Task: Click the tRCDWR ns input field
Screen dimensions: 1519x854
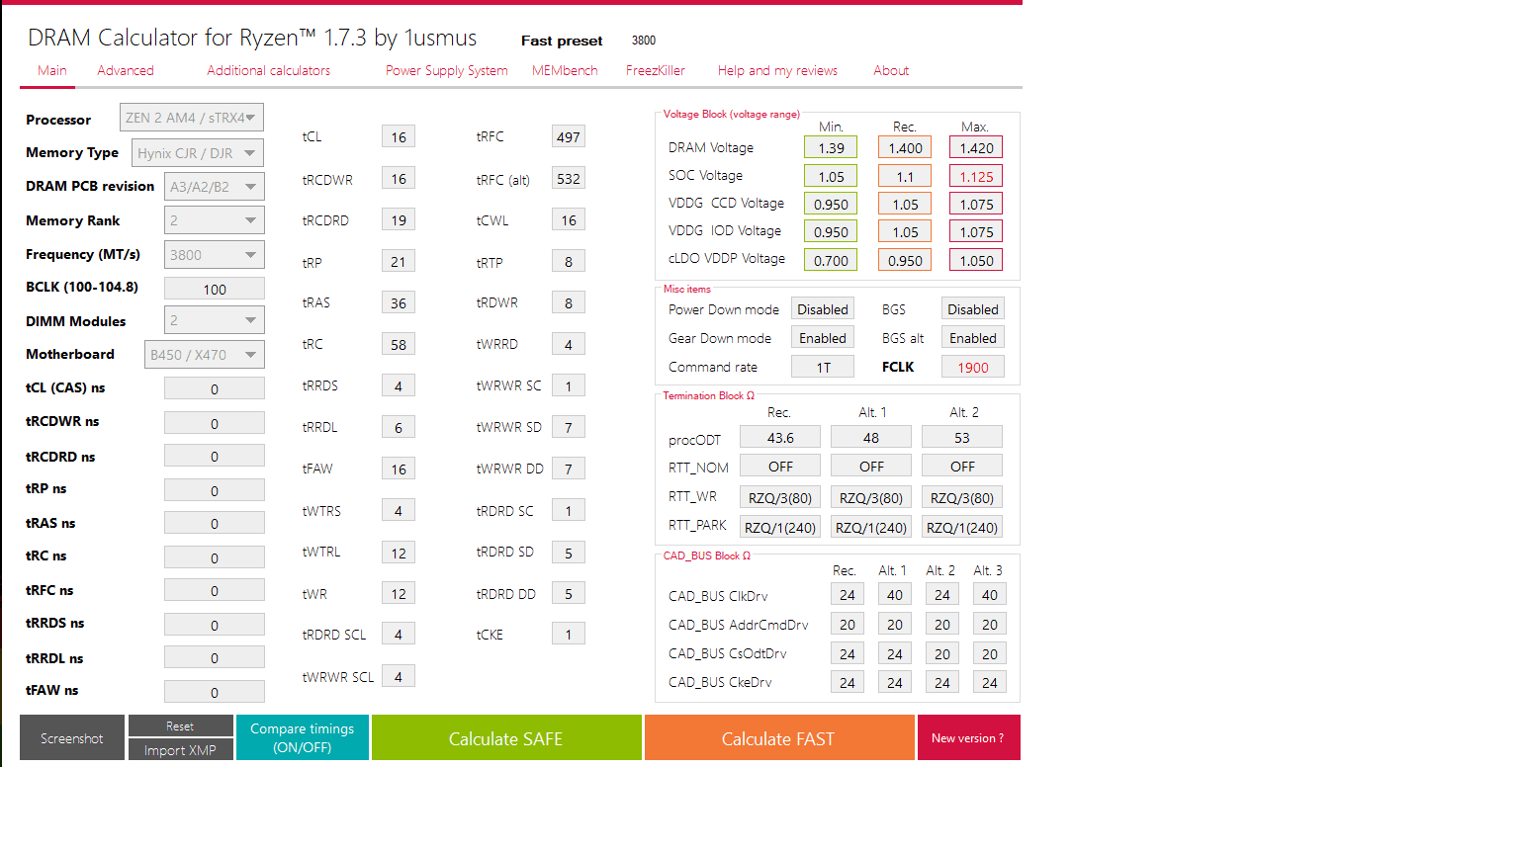Action: (215, 423)
